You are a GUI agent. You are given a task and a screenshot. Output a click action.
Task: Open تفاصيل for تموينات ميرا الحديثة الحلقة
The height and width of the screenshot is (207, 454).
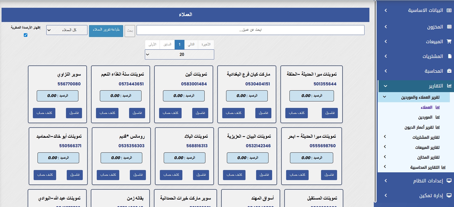[330, 113]
